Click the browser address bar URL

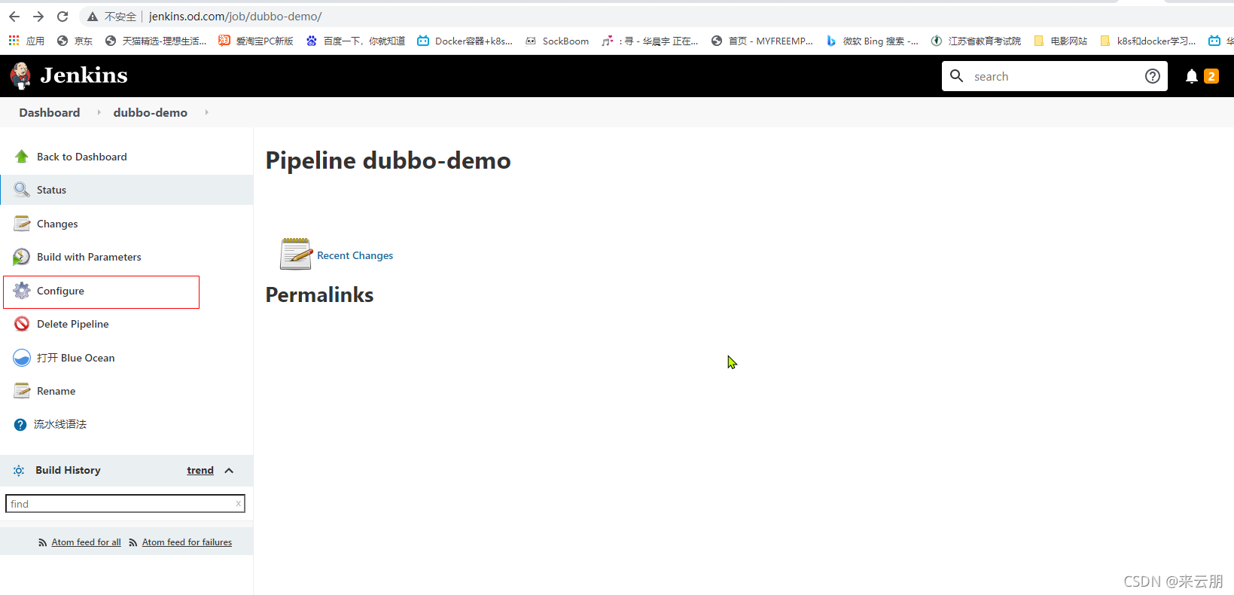pyautogui.click(x=235, y=17)
